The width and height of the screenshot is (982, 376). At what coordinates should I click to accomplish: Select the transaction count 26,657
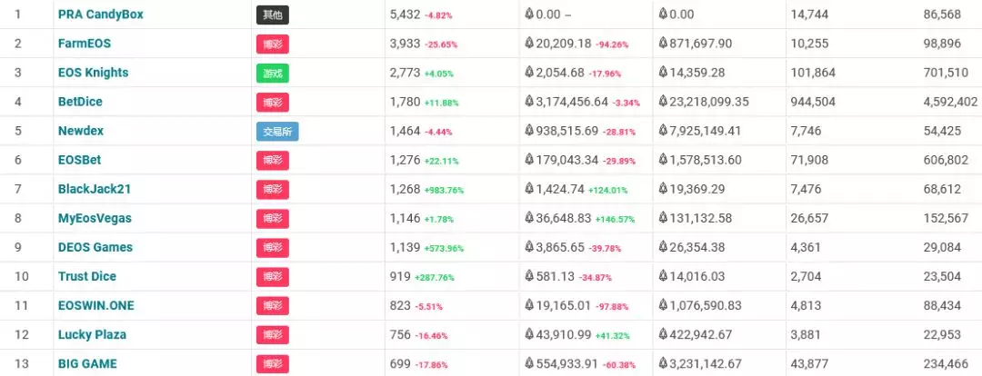pyautogui.click(x=809, y=218)
